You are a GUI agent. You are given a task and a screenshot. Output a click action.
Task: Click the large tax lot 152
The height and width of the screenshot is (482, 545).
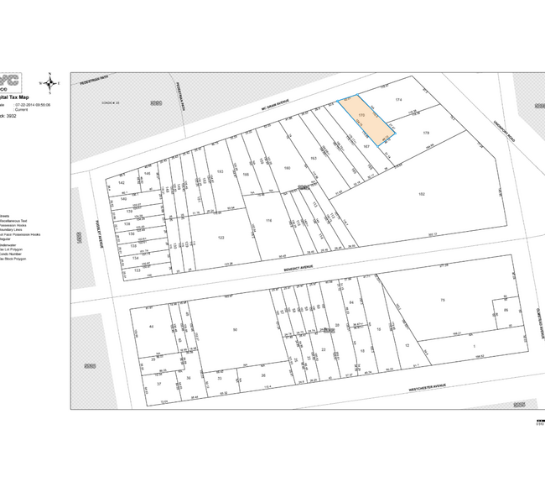pyautogui.click(x=422, y=194)
